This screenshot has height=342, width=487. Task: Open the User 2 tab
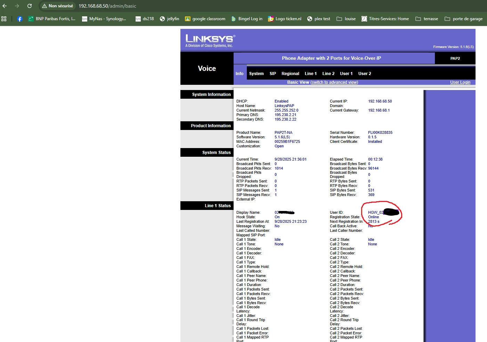pos(365,74)
